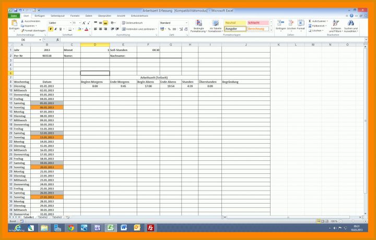Align cell content to top

point(96,23)
